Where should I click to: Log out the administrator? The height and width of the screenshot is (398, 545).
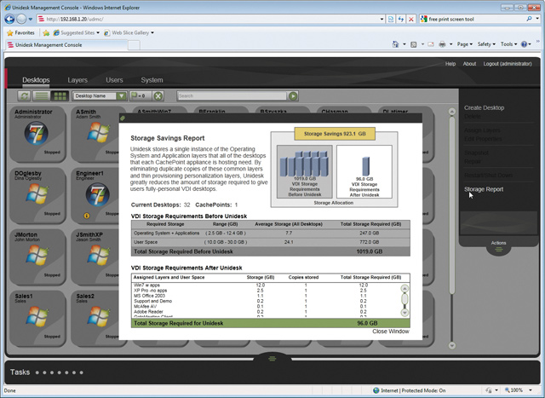(508, 64)
